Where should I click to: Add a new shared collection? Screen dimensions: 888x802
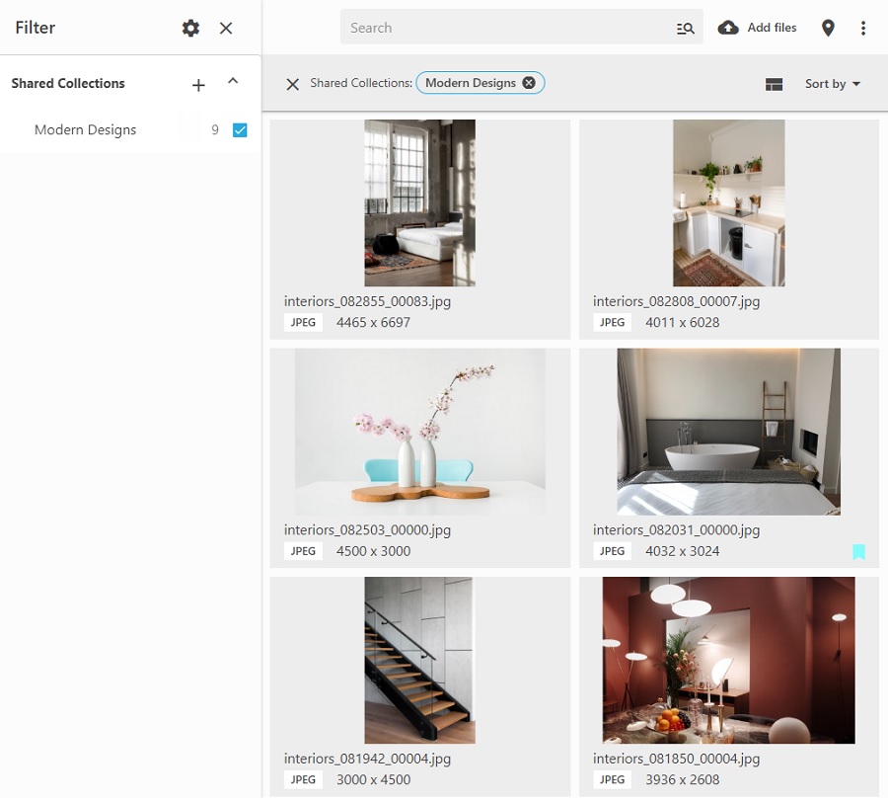tap(198, 85)
